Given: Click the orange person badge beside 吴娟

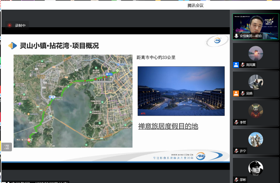Looking at the screenshot, I should point(236,93).
